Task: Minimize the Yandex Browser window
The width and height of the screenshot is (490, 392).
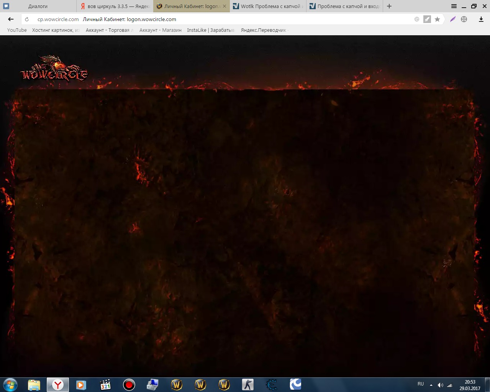Action: (464, 6)
